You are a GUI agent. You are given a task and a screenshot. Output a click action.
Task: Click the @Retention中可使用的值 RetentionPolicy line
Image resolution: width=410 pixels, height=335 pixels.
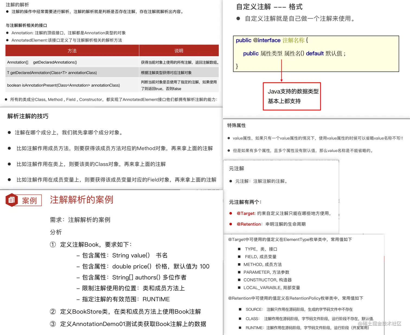tap(296, 298)
